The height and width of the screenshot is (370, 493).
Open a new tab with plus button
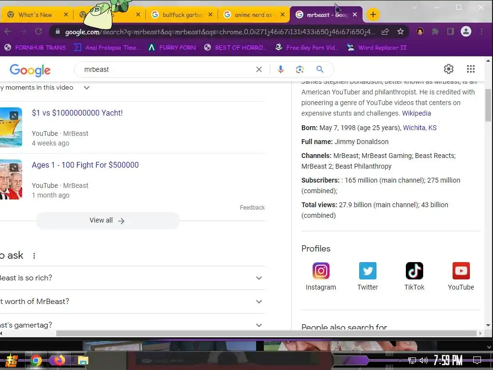tap(373, 14)
